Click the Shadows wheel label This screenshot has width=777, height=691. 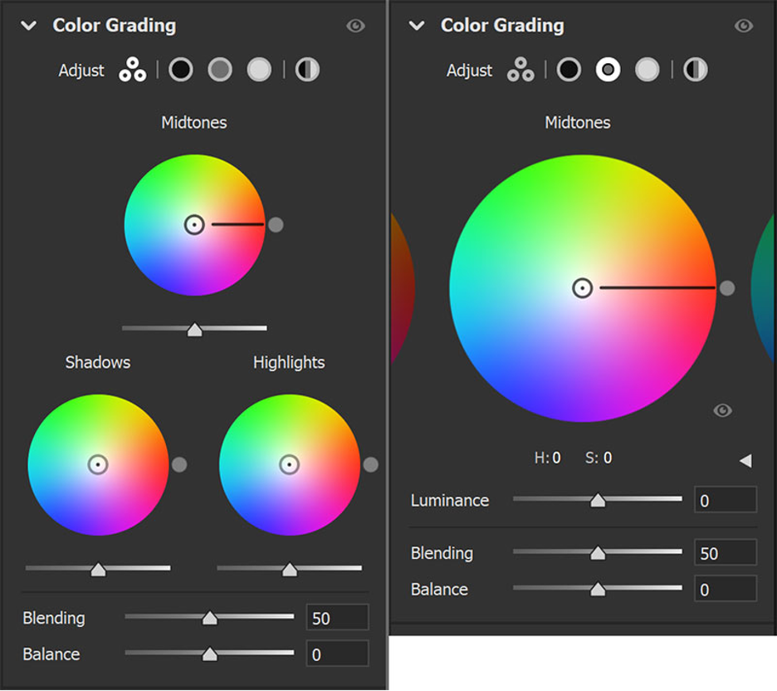coord(98,362)
